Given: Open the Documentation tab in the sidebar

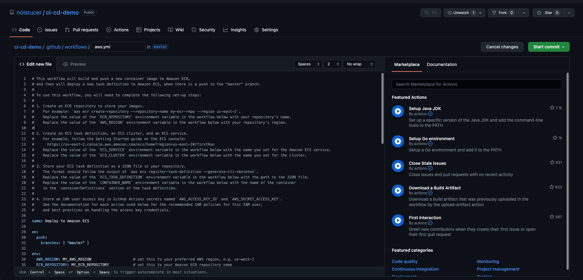Looking at the screenshot, I should click(442, 64).
